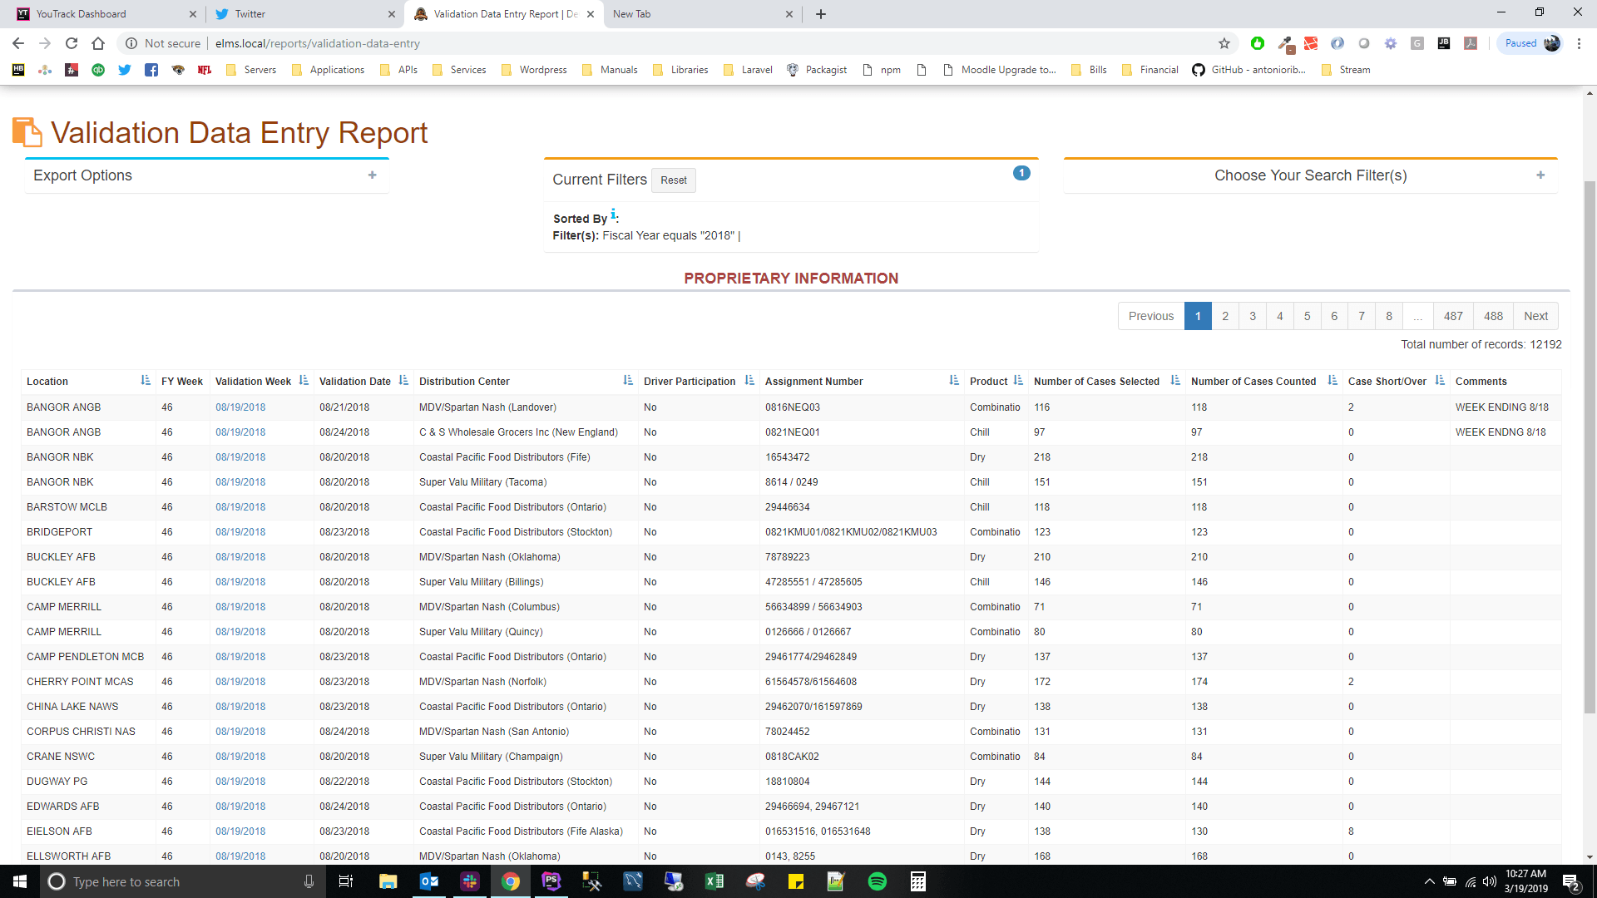The height and width of the screenshot is (898, 1597).
Task: Click the Windows search box
Action: click(x=181, y=881)
